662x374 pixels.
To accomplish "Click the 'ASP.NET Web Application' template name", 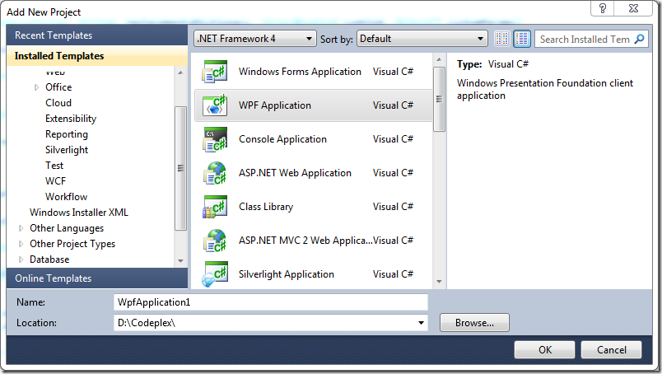I will click(x=295, y=173).
